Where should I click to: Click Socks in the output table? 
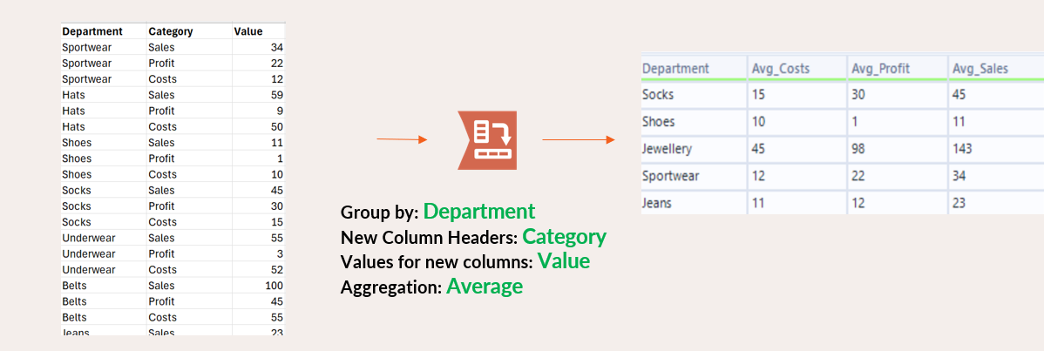pyautogui.click(x=658, y=95)
